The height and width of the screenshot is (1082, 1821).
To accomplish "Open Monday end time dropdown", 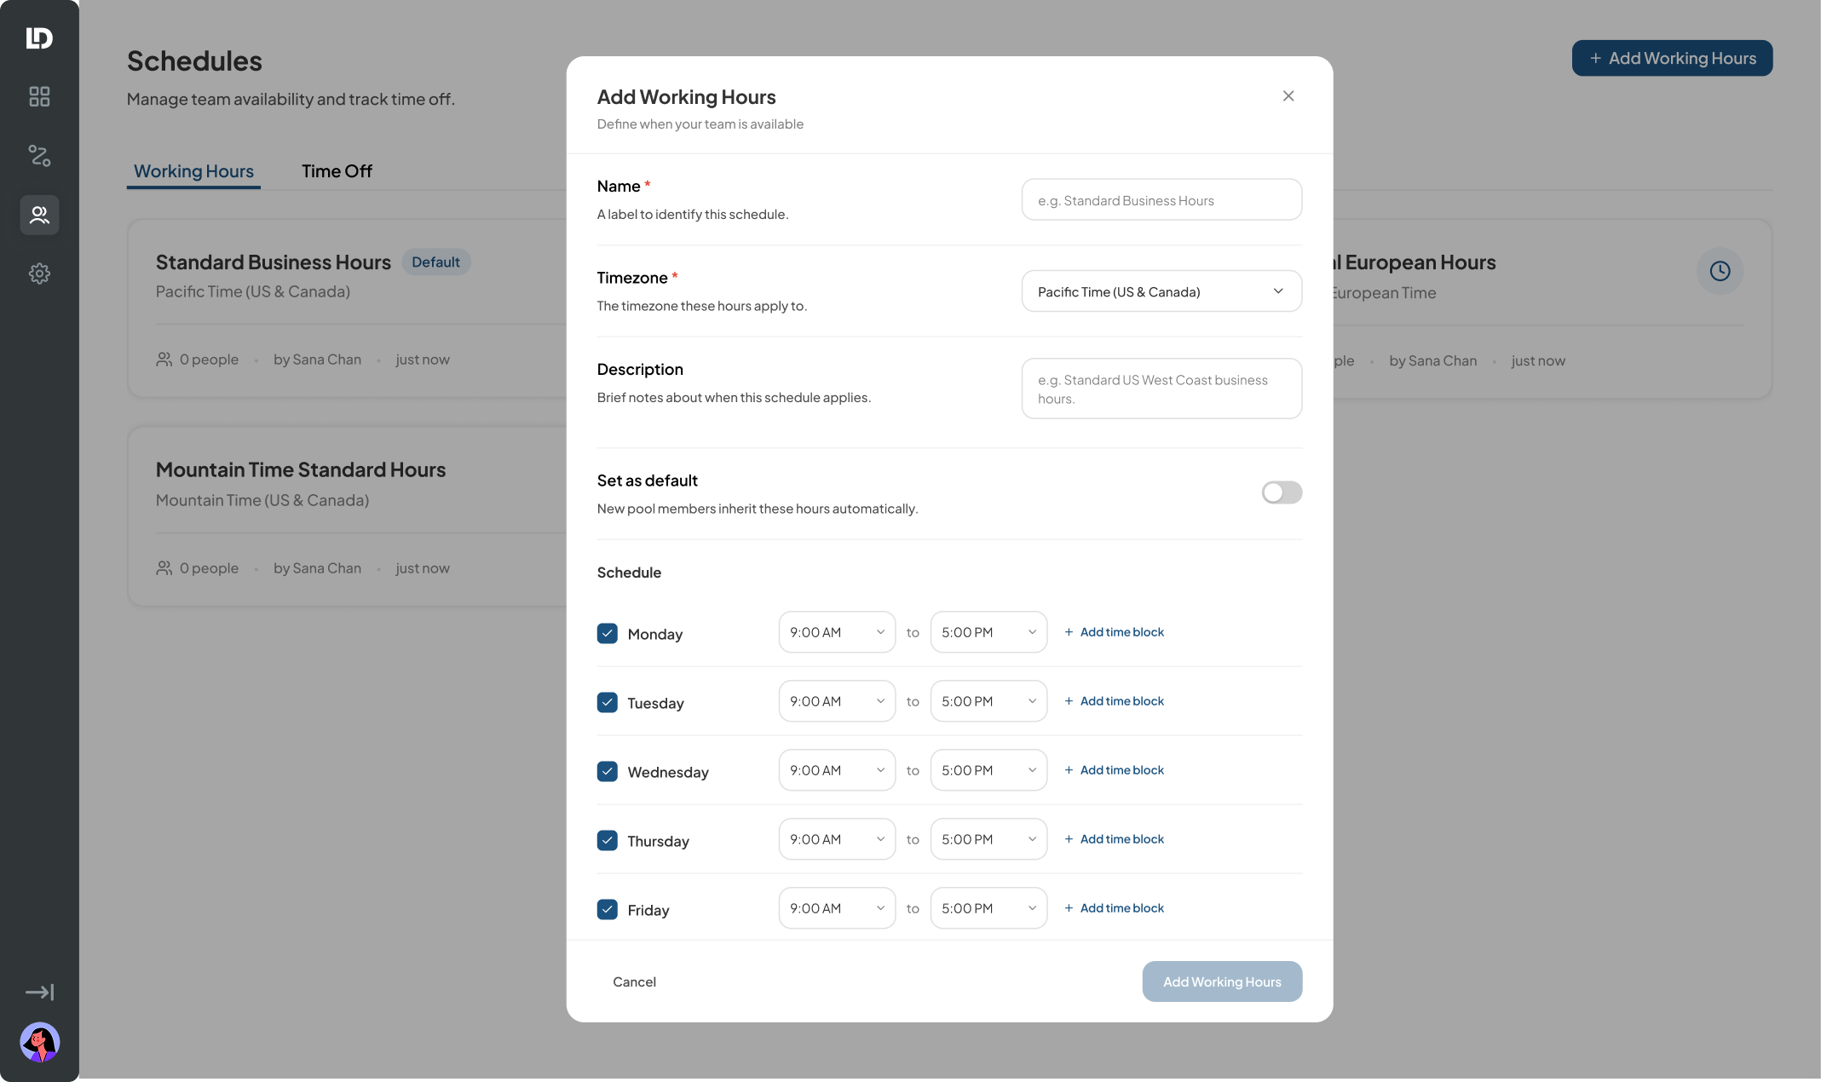I will pyautogui.click(x=988, y=632).
